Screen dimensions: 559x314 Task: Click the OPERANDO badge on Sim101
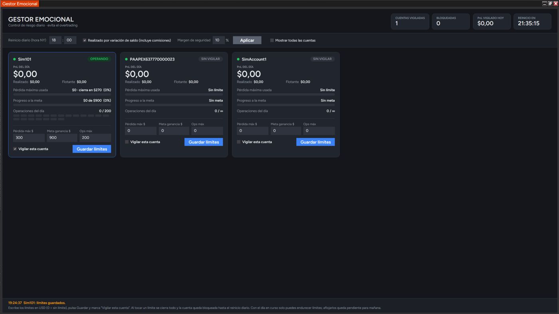(99, 59)
